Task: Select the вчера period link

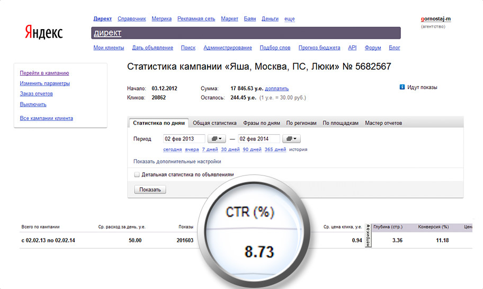Action: [192, 150]
